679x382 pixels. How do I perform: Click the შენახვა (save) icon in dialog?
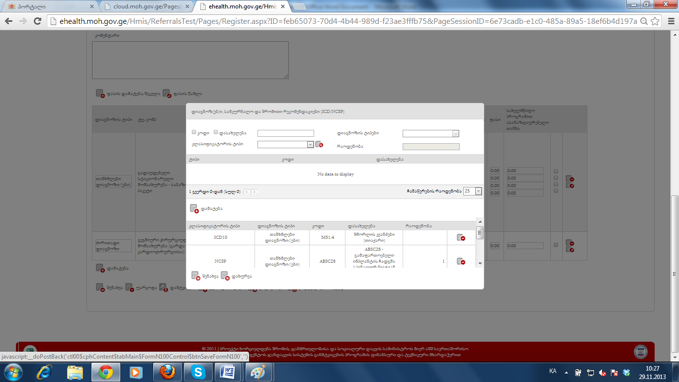click(x=196, y=276)
